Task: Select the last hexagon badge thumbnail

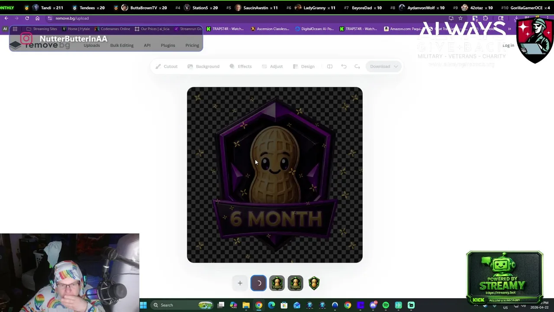Action: click(314, 283)
